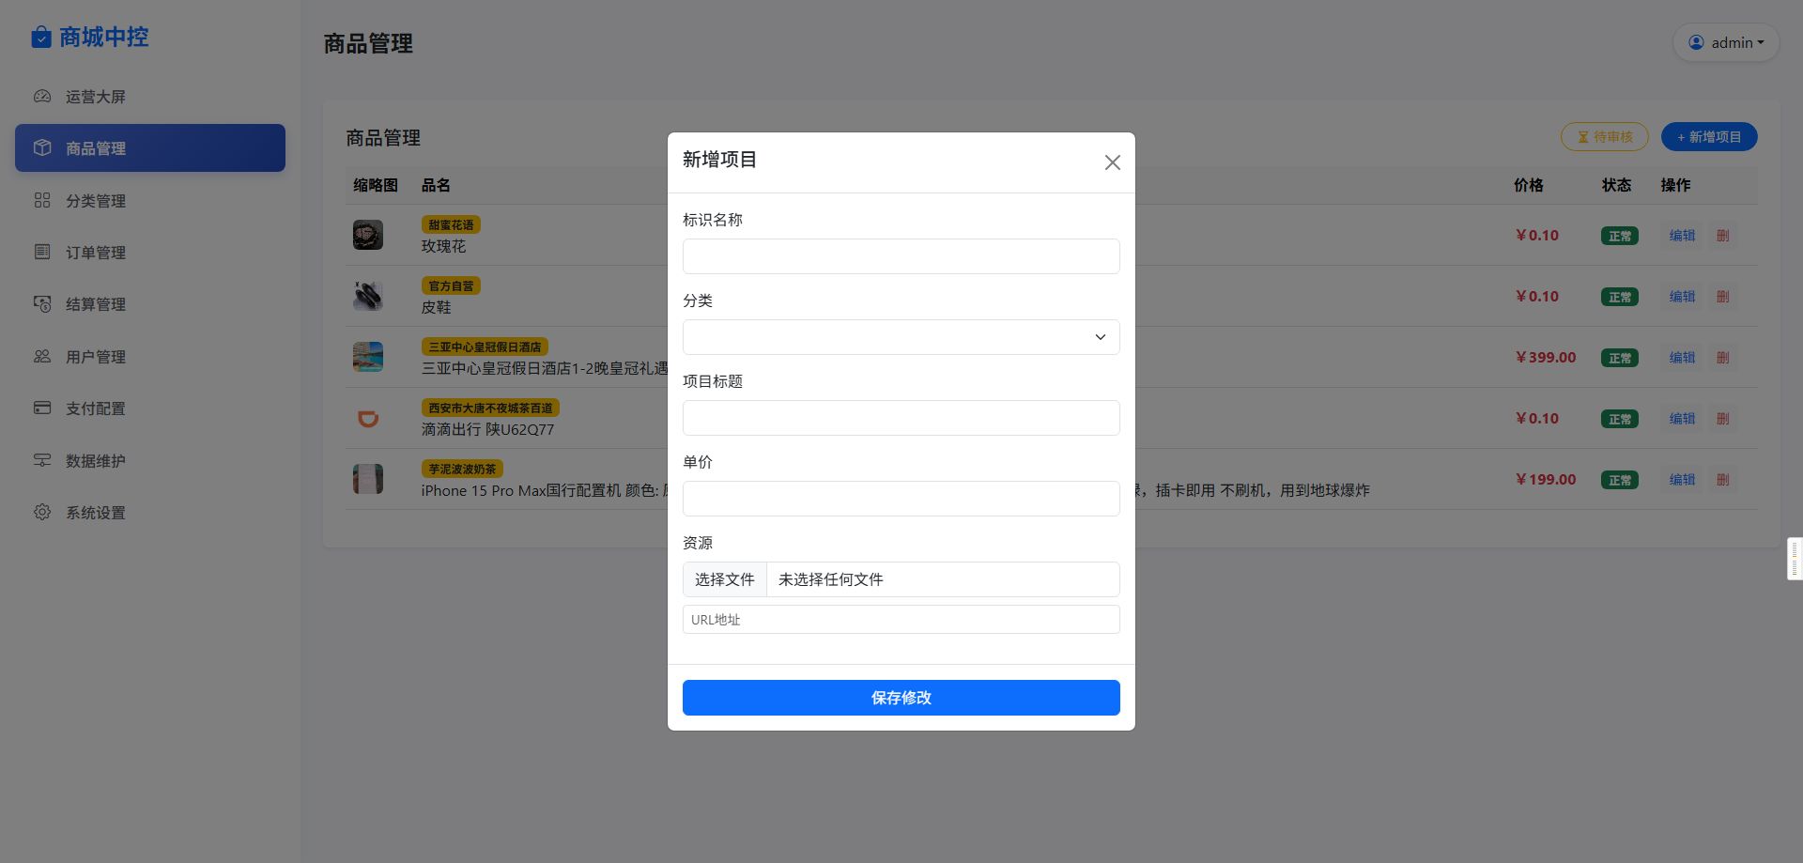Click the 运营大屏 dashboard gauge icon

click(42, 96)
